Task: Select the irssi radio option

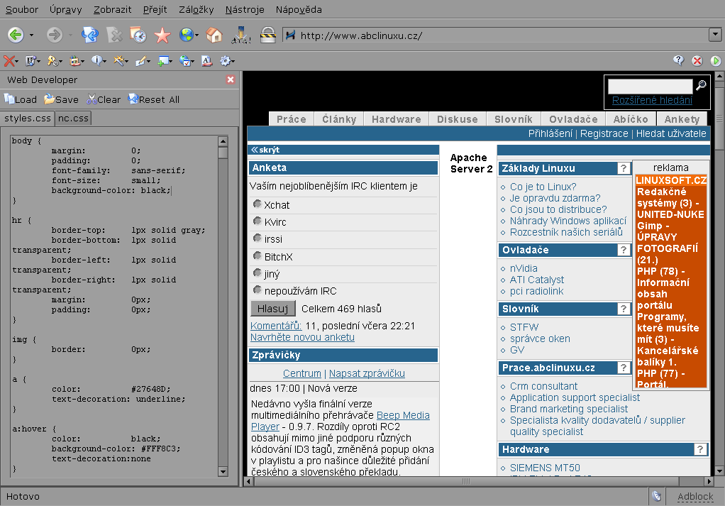Action: [257, 238]
